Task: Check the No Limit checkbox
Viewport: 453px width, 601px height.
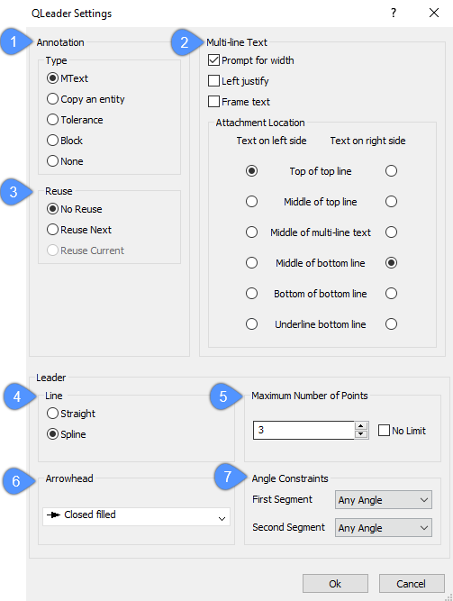Action: [x=384, y=431]
